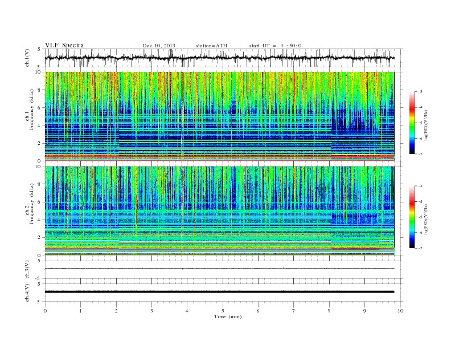Click the ch.3 flat waveform trace
451x349 pixels.
[x=219, y=269]
